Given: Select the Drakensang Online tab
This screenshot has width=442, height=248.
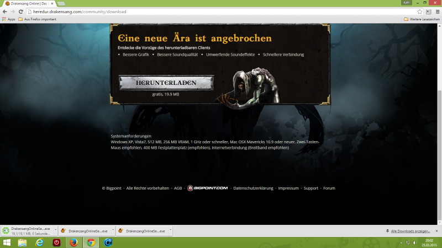Looking at the screenshot, I should (28, 4).
